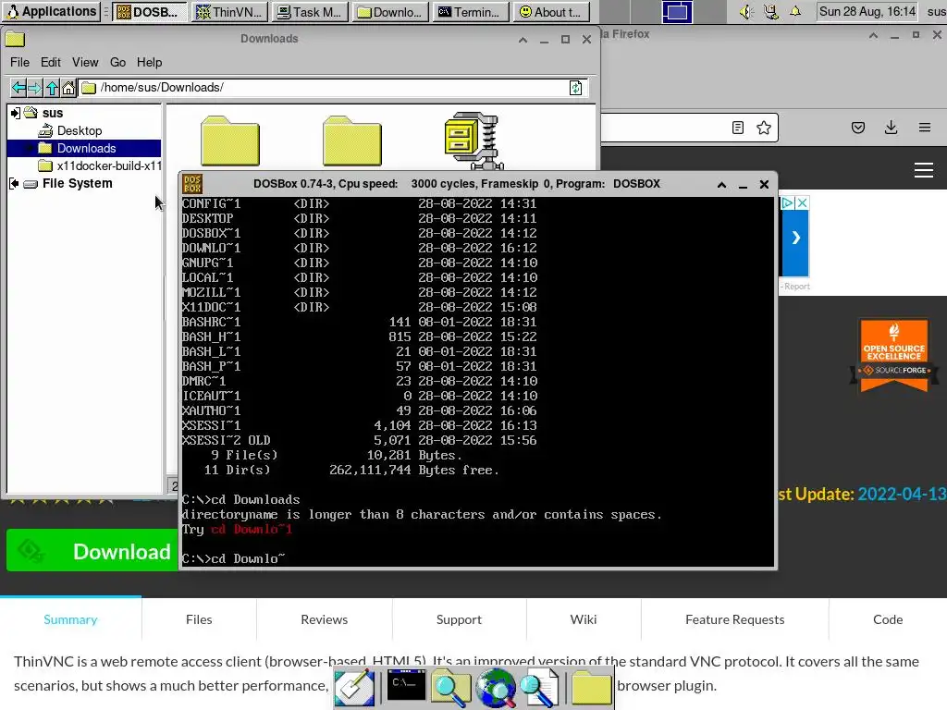Click the Report link under the ad
Viewport: 947px width, 710px height.
796,287
